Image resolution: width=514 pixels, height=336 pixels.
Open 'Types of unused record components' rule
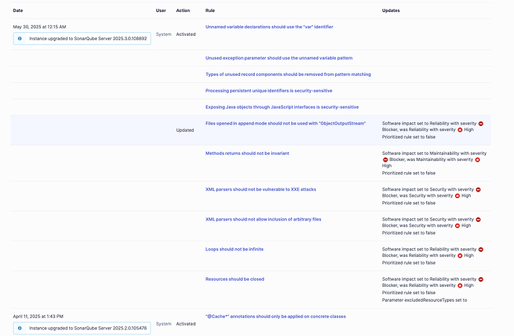[x=288, y=74]
